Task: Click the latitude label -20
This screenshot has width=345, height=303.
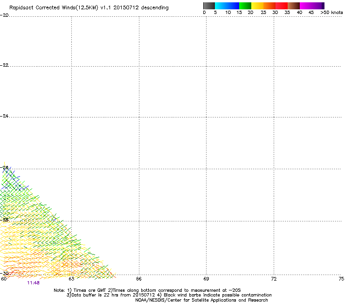Action: 4,15
